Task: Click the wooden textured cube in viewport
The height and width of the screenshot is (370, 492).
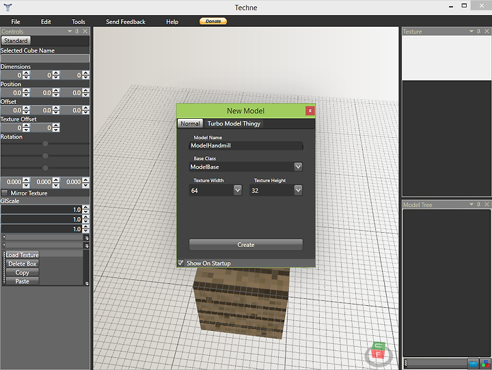Action: (241, 302)
